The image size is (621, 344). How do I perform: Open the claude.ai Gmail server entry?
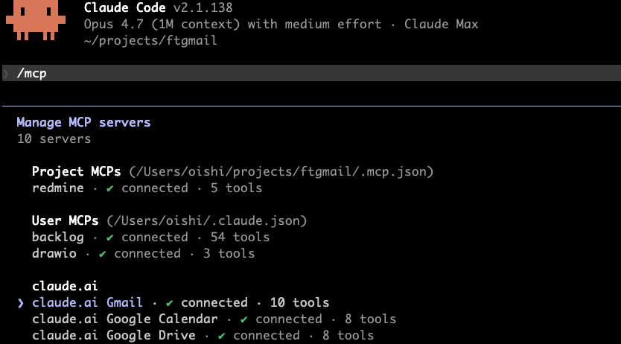[181, 302]
